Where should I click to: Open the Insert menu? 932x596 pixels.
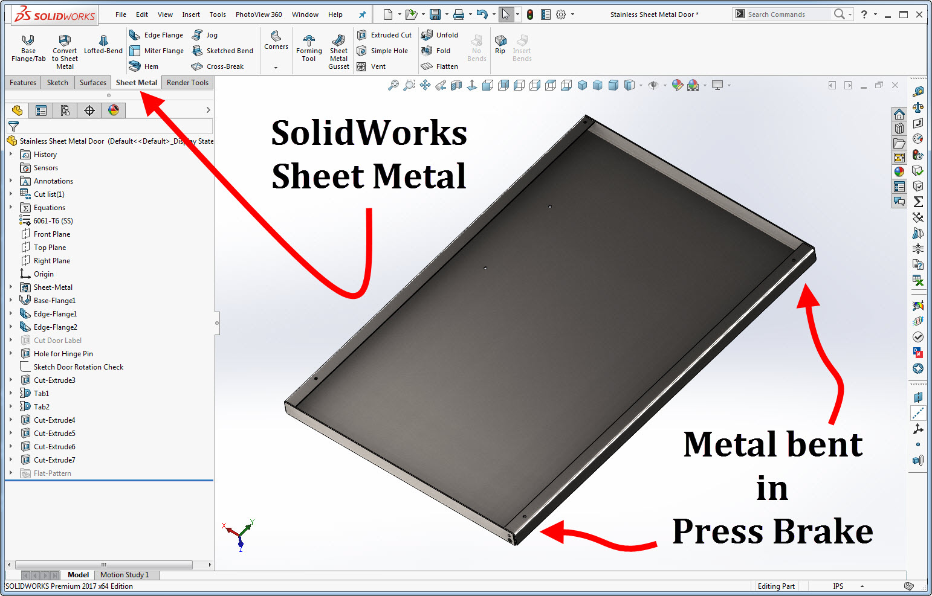point(191,14)
